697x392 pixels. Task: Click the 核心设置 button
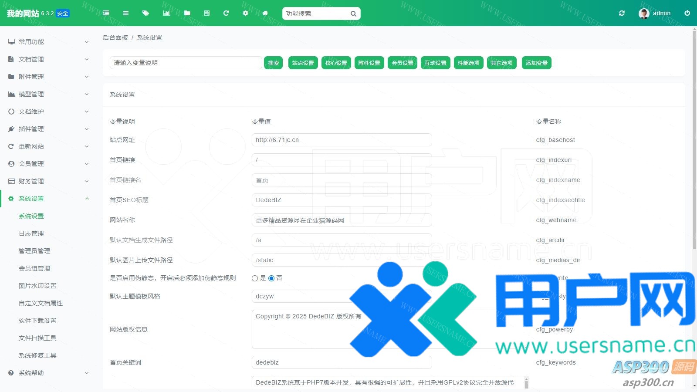click(336, 63)
